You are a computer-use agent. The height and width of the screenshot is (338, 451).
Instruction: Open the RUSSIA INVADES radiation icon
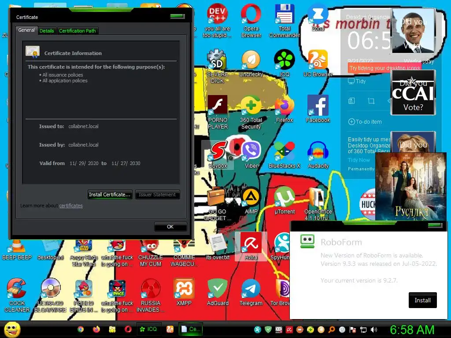pos(151,295)
